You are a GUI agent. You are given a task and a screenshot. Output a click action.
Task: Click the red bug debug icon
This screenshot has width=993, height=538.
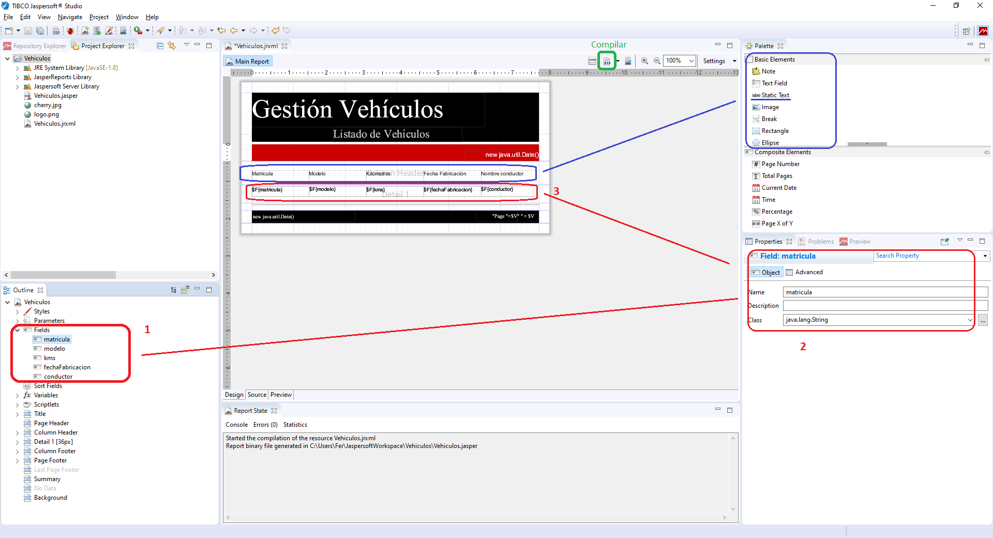(x=70, y=31)
